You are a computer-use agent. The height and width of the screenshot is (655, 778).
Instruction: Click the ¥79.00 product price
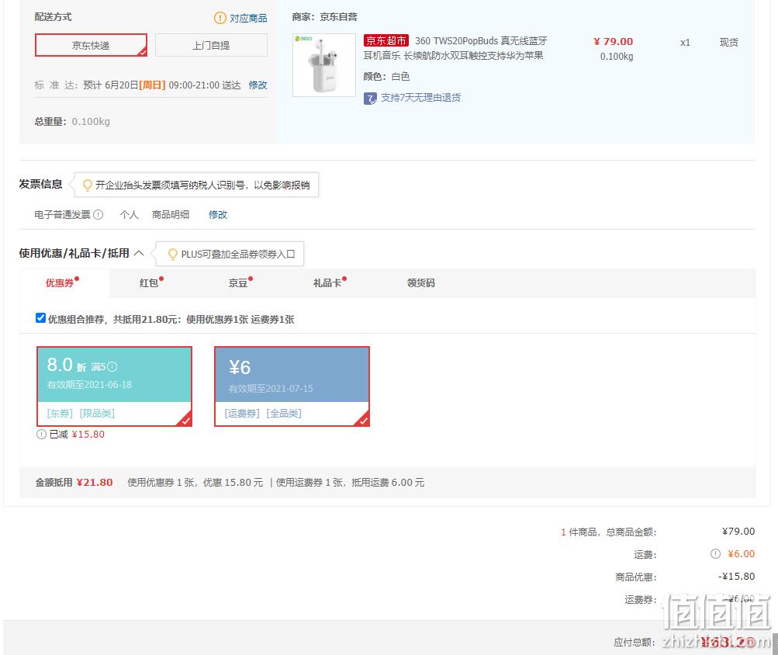(x=614, y=42)
